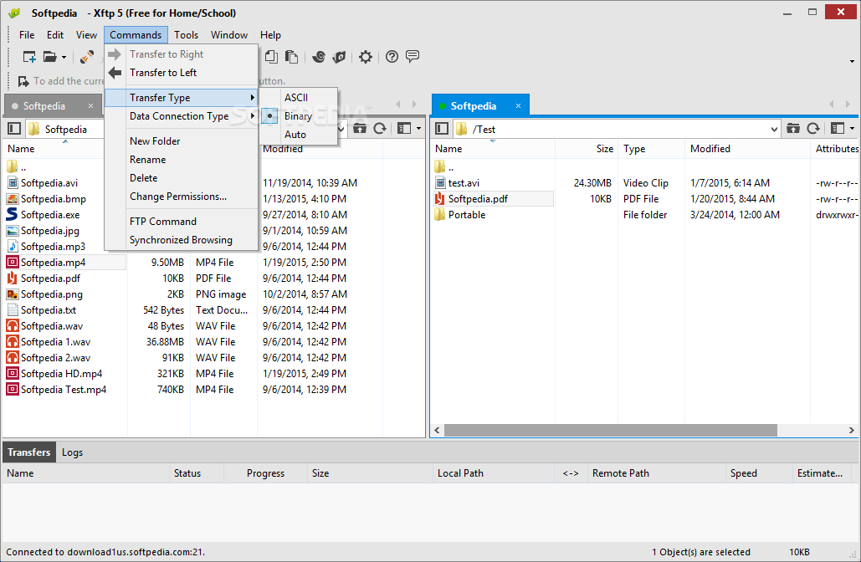Click the Reconnect plug icon in the toolbar
861x562 pixels.
(87, 57)
